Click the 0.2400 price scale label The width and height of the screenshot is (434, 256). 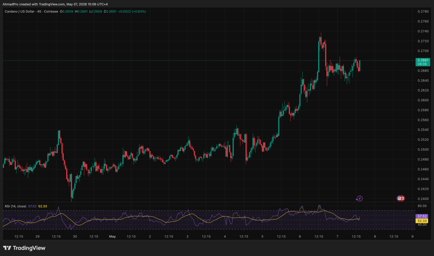click(x=423, y=199)
